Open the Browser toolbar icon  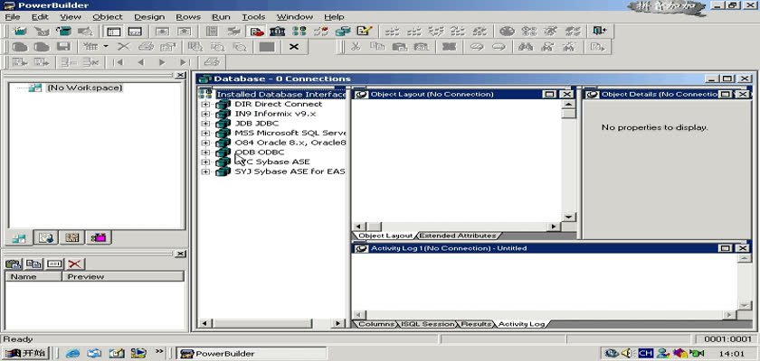(x=233, y=32)
